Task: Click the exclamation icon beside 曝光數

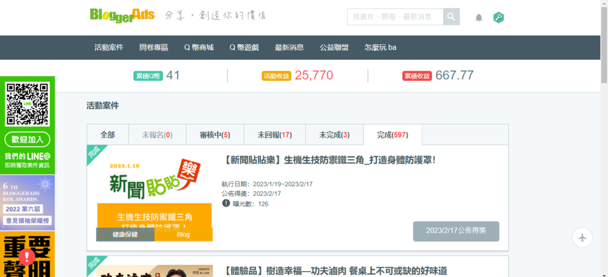Action: click(x=226, y=203)
